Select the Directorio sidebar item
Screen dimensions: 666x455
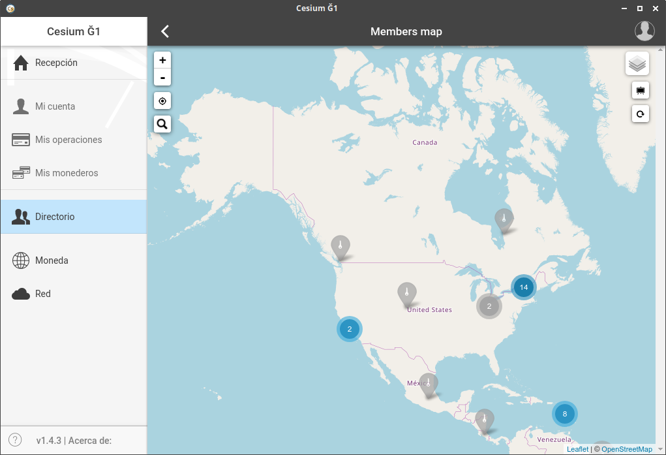(x=74, y=217)
